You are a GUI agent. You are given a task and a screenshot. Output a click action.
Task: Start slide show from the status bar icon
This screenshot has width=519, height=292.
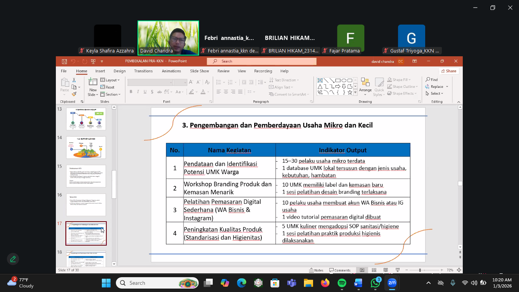398,270
